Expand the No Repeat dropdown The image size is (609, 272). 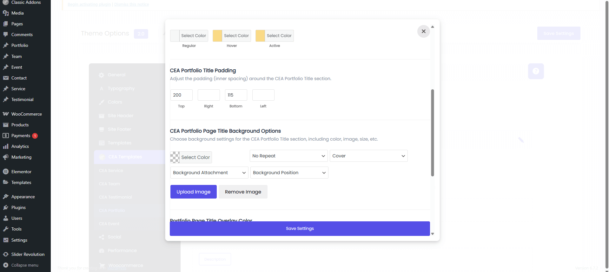coord(288,156)
